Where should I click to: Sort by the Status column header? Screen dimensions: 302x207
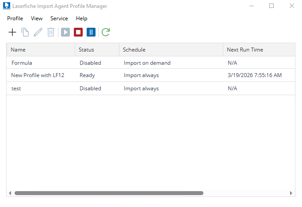[x=97, y=50]
